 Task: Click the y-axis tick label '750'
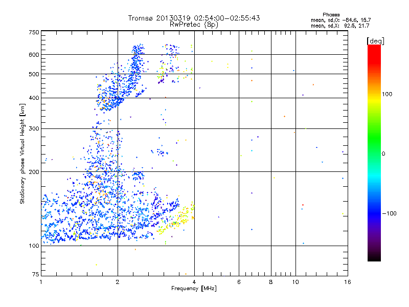click(x=34, y=32)
